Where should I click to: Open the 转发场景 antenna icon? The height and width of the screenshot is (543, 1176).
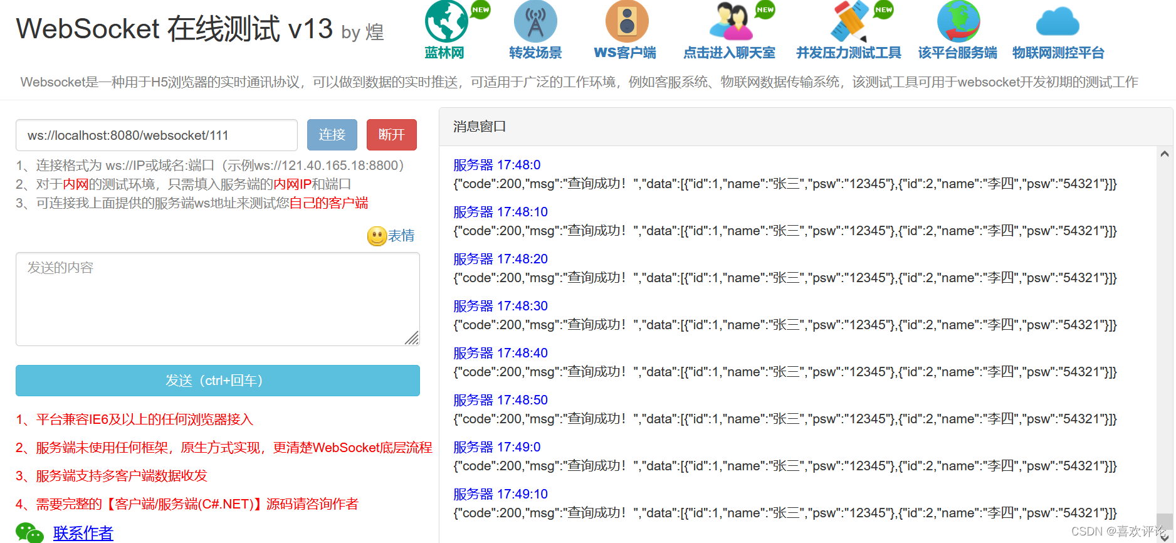(535, 21)
